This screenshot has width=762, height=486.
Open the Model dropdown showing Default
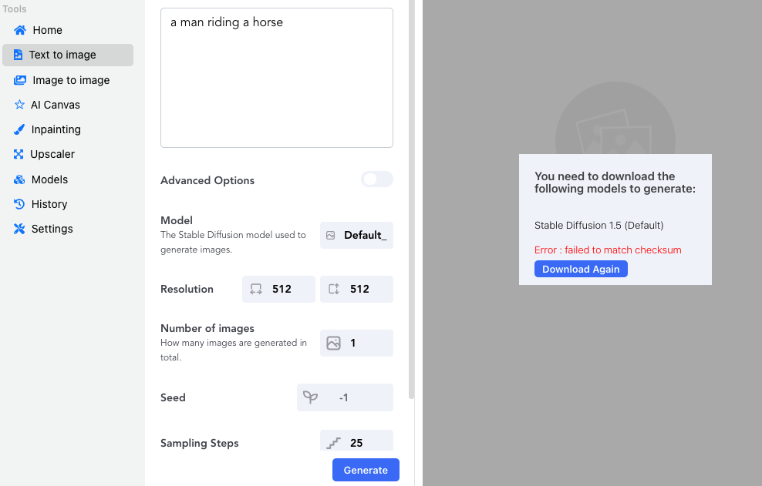(x=356, y=235)
